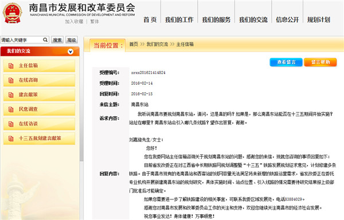Click 我们的交流 in the breadcrumb

click(x=157, y=44)
